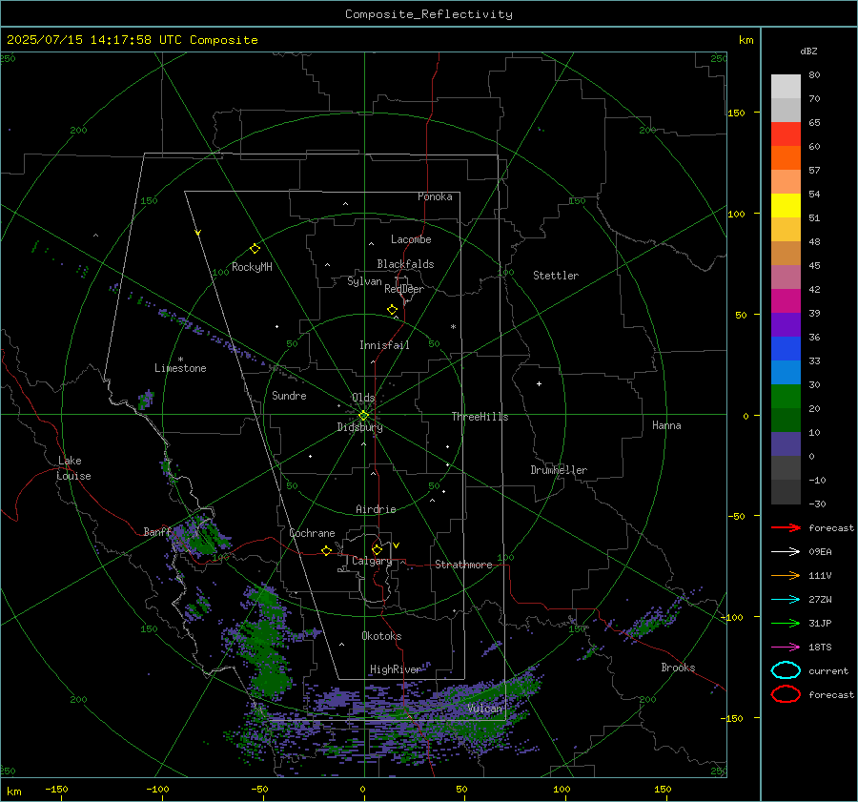The height and width of the screenshot is (802, 858).
Task: Click the white plus marker west of Hanna
Action: click(539, 383)
